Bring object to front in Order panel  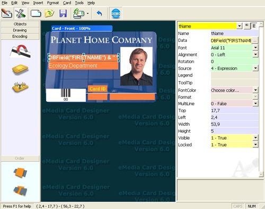point(20,172)
